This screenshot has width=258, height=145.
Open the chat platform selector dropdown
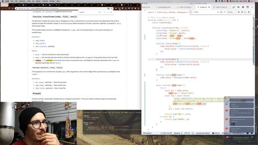(x=228, y=137)
